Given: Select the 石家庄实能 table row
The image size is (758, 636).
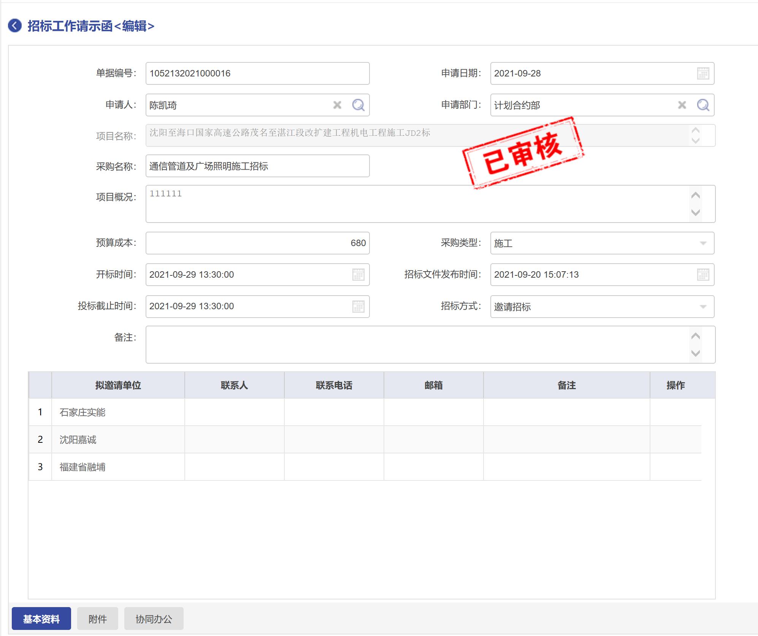Looking at the screenshot, I should (x=118, y=412).
